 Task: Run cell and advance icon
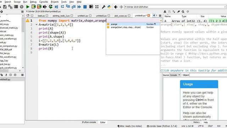[x=39, y=7]
